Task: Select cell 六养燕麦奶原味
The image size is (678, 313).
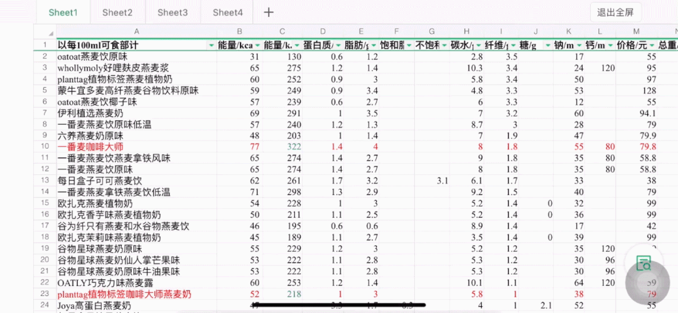Action: tap(136, 135)
